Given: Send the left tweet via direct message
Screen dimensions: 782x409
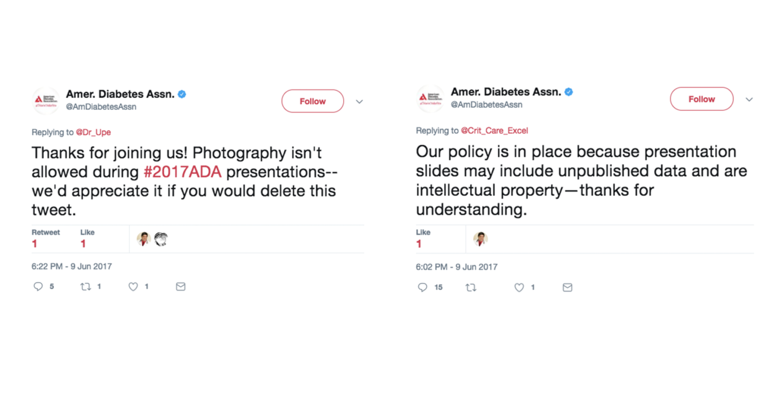Looking at the screenshot, I should pyautogui.click(x=181, y=287).
